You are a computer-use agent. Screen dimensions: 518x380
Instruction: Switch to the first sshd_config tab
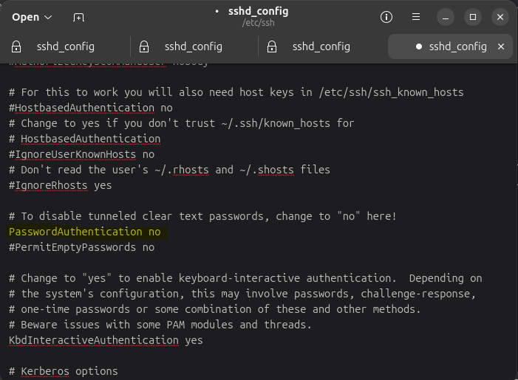pyautogui.click(x=65, y=46)
